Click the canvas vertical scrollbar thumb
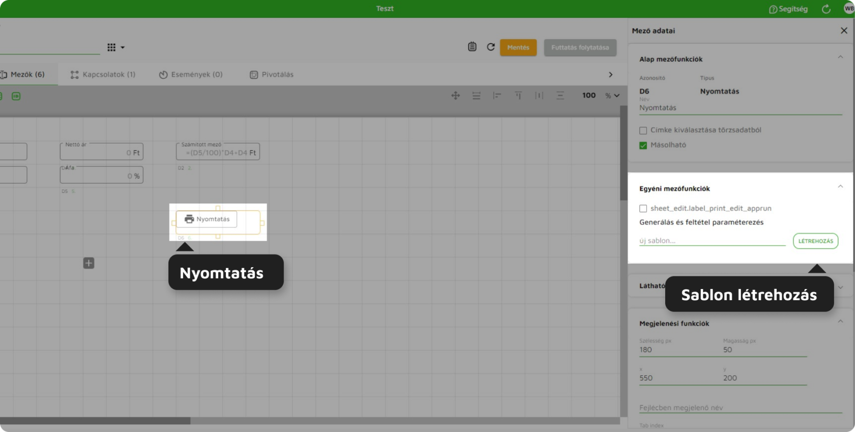 click(x=623, y=153)
